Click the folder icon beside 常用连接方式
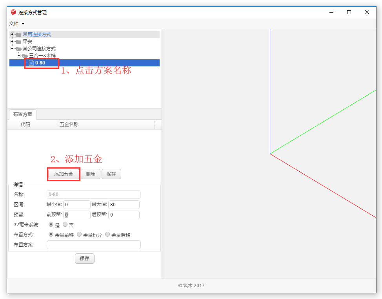 coord(18,35)
